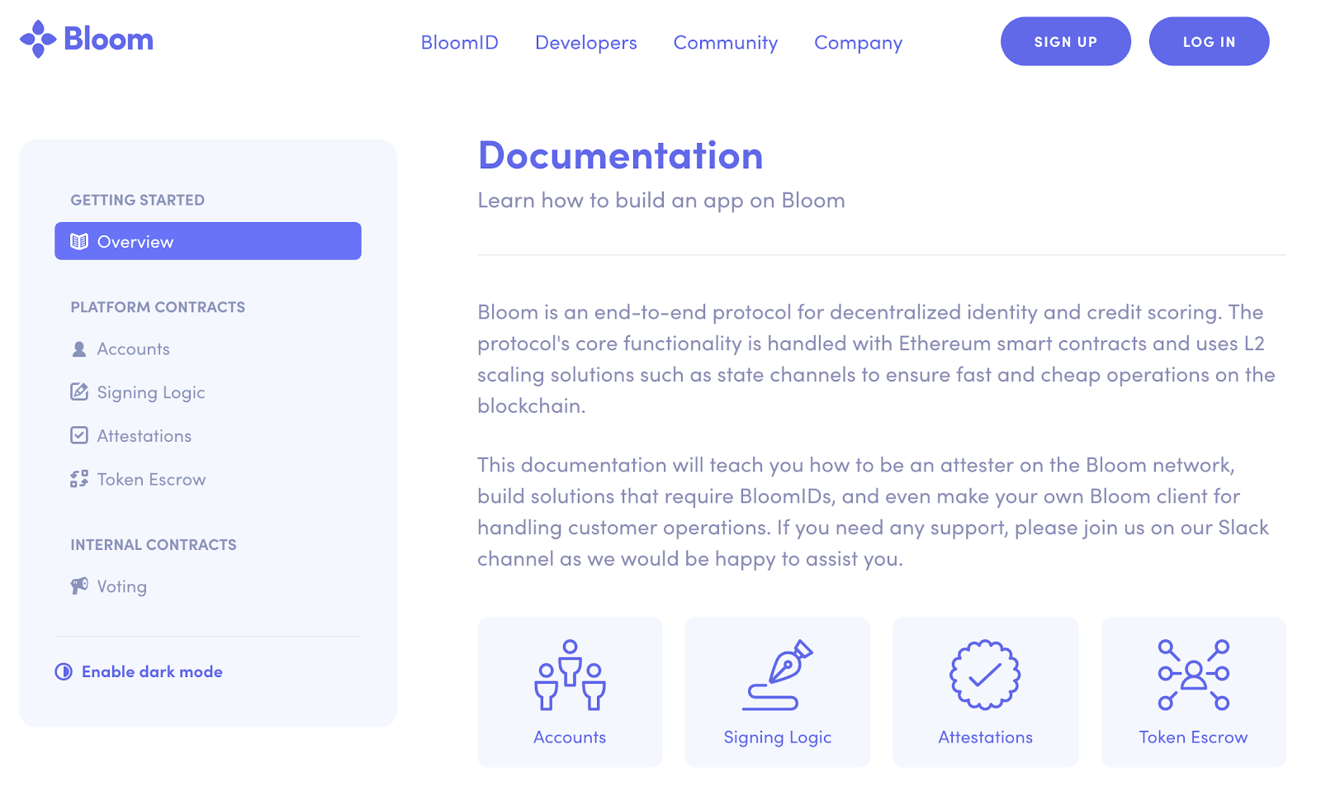Open the Attestations card label
The image size is (1321, 801).
pyautogui.click(x=986, y=737)
